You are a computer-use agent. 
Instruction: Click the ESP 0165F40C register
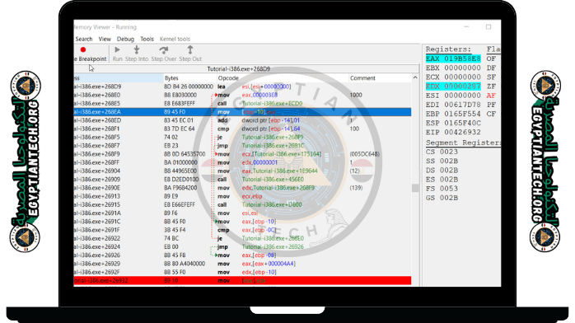(x=453, y=123)
